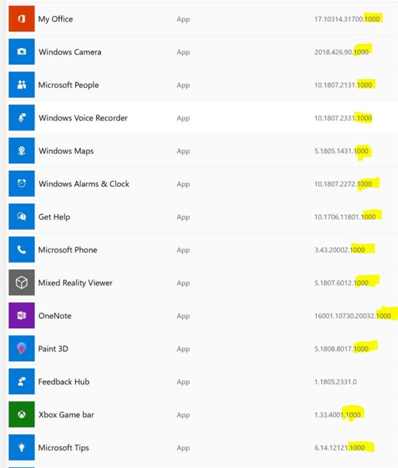Select the Microsoft Tips lightbulb icon
This screenshot has height=468, width=398.
[21, 447]
